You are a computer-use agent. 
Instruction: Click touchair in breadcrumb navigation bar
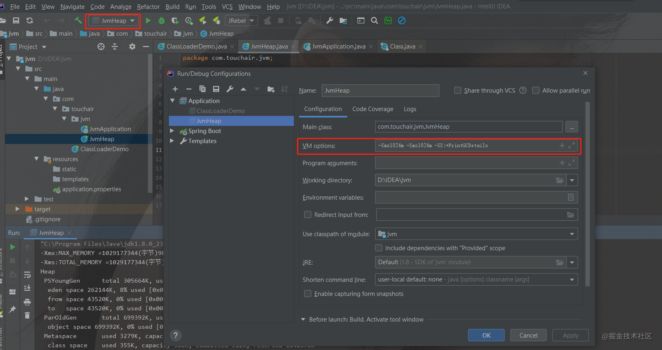[156, 34]
